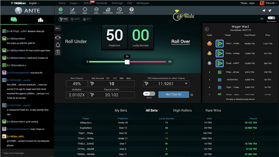Toggle the Multi-Window switch
This screenshot has width=279, height=157.
point(271,18)
